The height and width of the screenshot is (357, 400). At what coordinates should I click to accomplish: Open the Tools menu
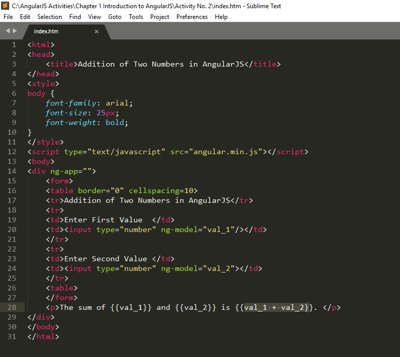pyautogui.click(x=136, y=17)
